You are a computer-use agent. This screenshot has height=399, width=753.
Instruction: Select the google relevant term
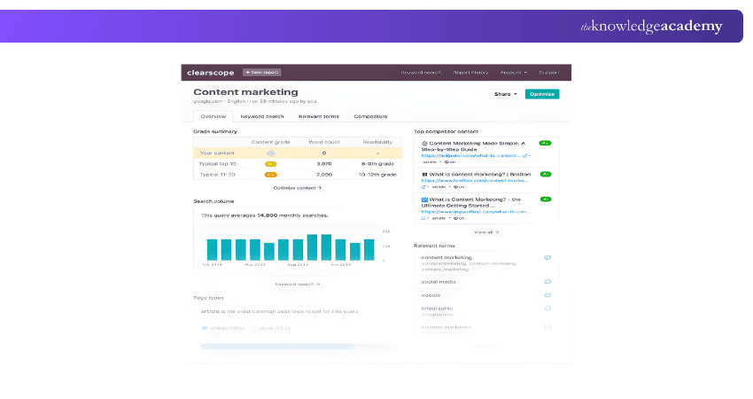pyautogui.click(x=431, y=295)
